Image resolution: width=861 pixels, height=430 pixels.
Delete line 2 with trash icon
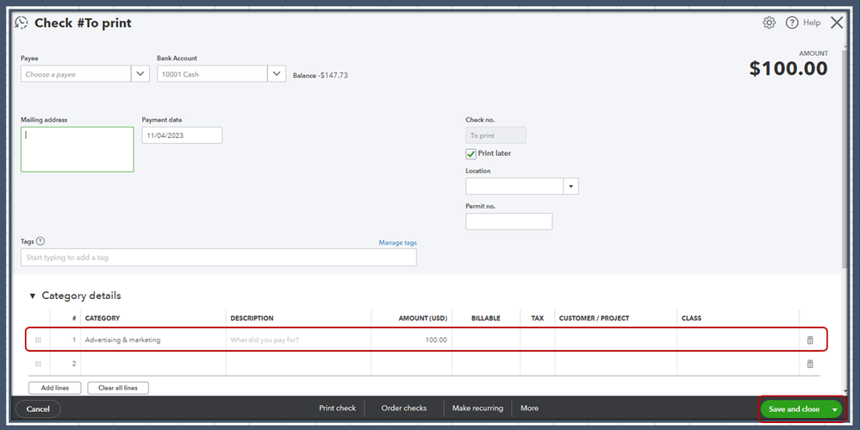[x=810, y=364]
